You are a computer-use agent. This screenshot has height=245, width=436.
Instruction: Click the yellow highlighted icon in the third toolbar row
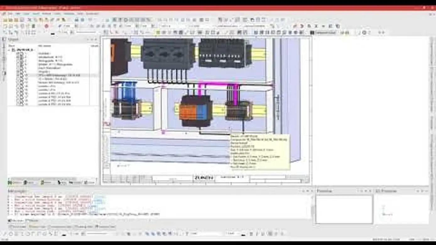(158, 32)
